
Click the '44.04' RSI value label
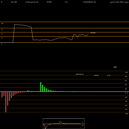click(x=93, y=33)
